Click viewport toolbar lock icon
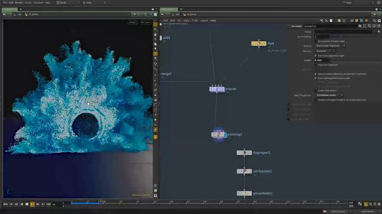The width and height of the screenshot is (382, 214). (155, 34)
